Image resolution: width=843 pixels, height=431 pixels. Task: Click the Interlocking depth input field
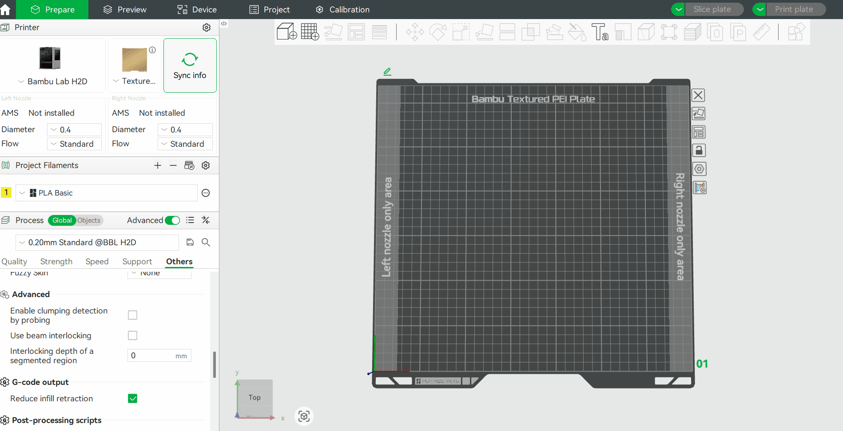(151, 356)
